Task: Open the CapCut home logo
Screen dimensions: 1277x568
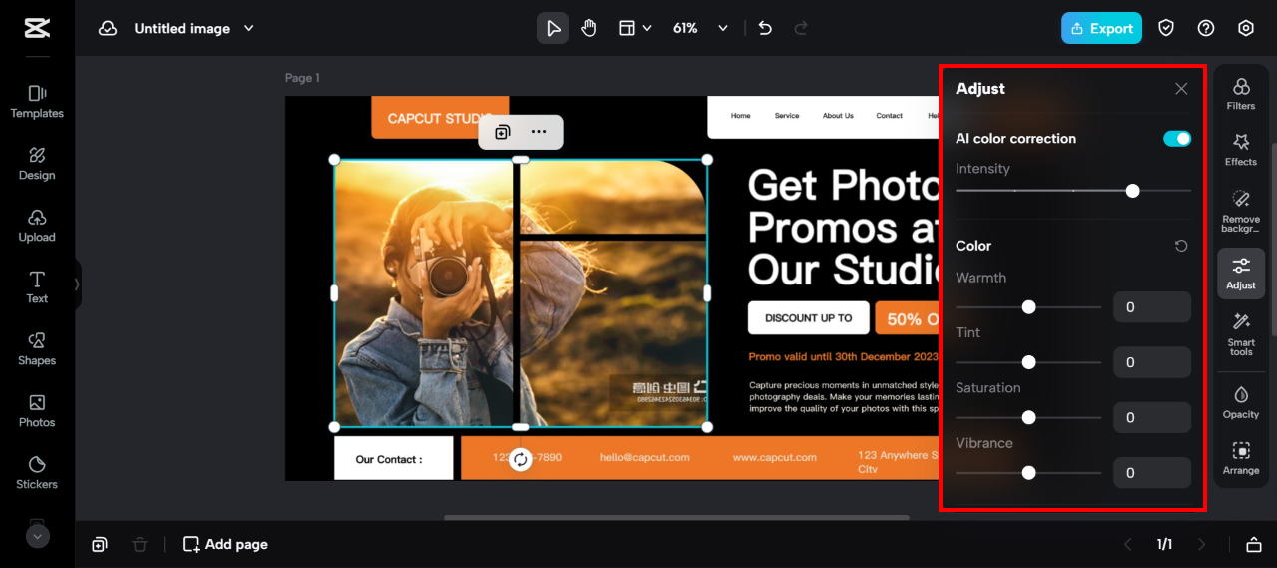Action: point(37,28)
